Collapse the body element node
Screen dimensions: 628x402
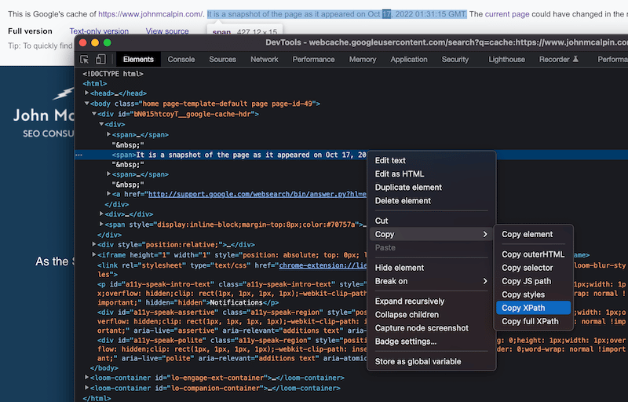click(x=86, y=104)
